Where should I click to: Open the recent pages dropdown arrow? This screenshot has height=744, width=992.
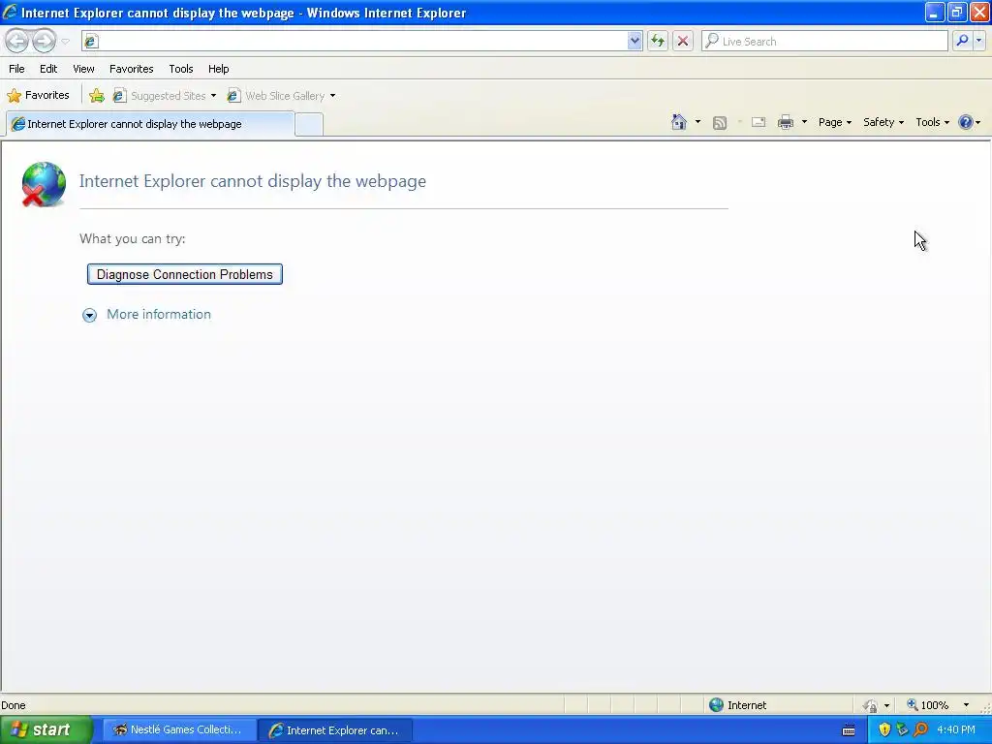pyautogui.click(x=65, y=42)
